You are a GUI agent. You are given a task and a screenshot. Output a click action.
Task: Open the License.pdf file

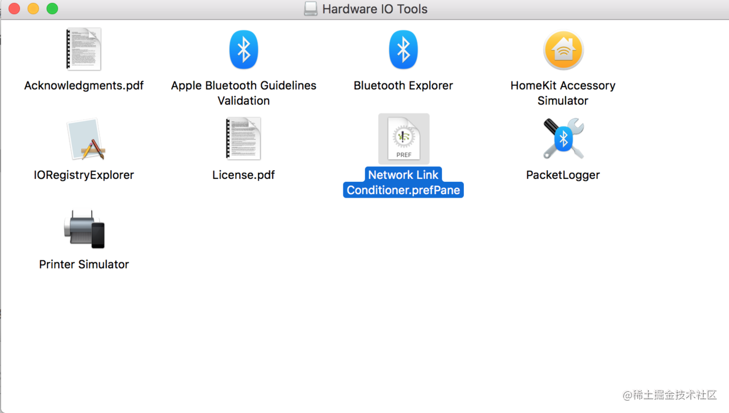[x=243, y=139]
